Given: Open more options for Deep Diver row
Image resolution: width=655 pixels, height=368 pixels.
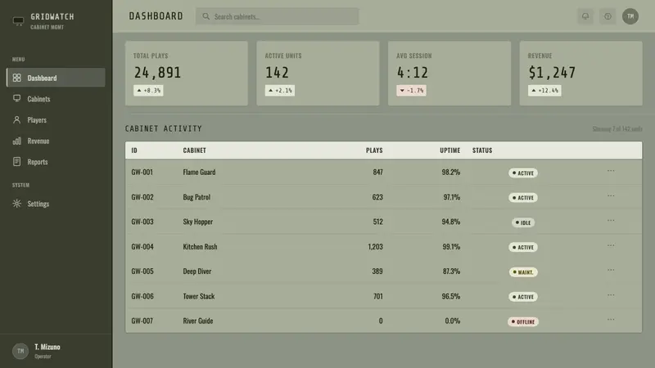Looking at the screenshot, I should (x=611, y=270).
